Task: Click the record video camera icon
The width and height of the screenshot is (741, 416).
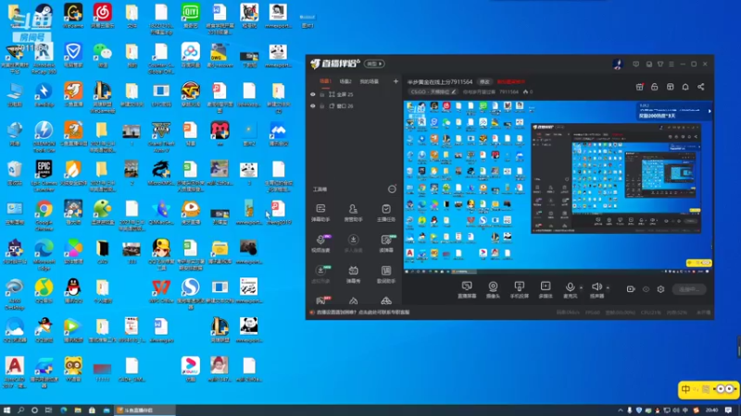Action: (631, 289)
